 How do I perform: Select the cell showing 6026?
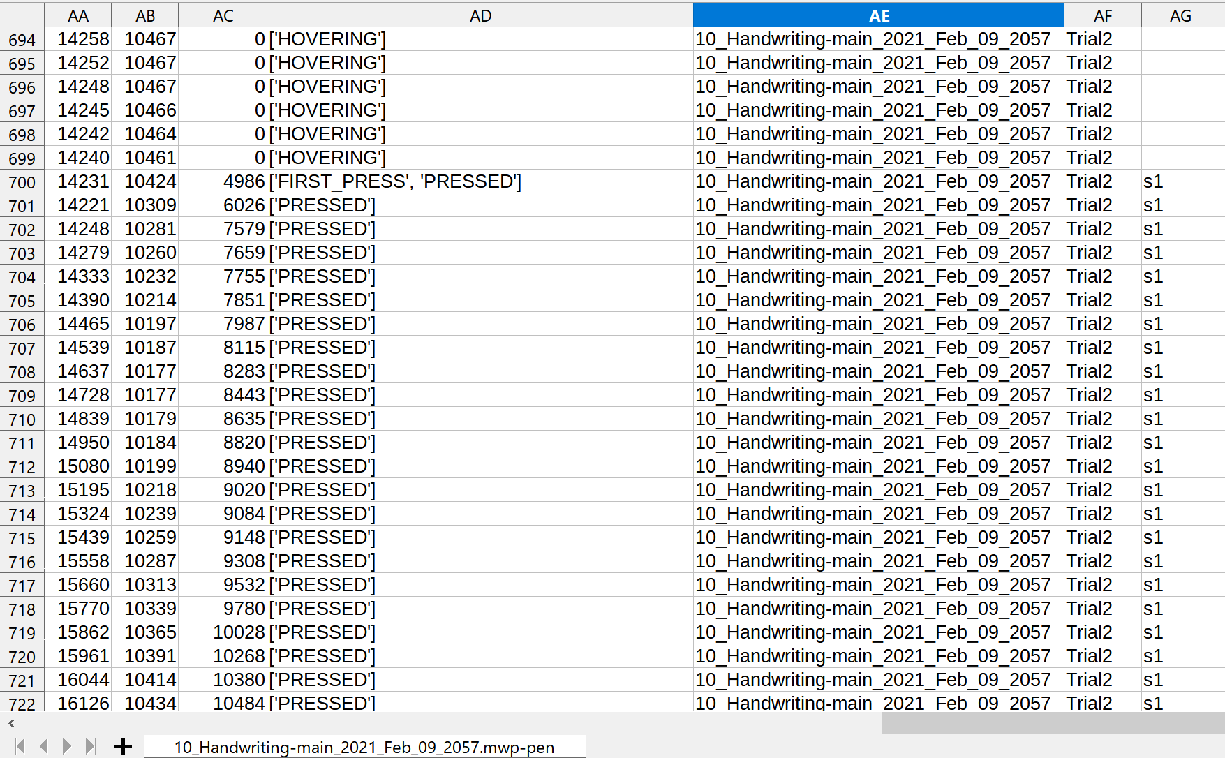point(223,205)
